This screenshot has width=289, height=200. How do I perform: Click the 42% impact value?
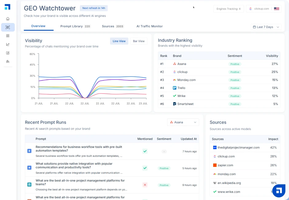click(273, 148)
